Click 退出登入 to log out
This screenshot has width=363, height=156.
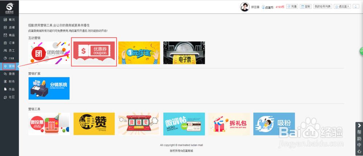343,7
